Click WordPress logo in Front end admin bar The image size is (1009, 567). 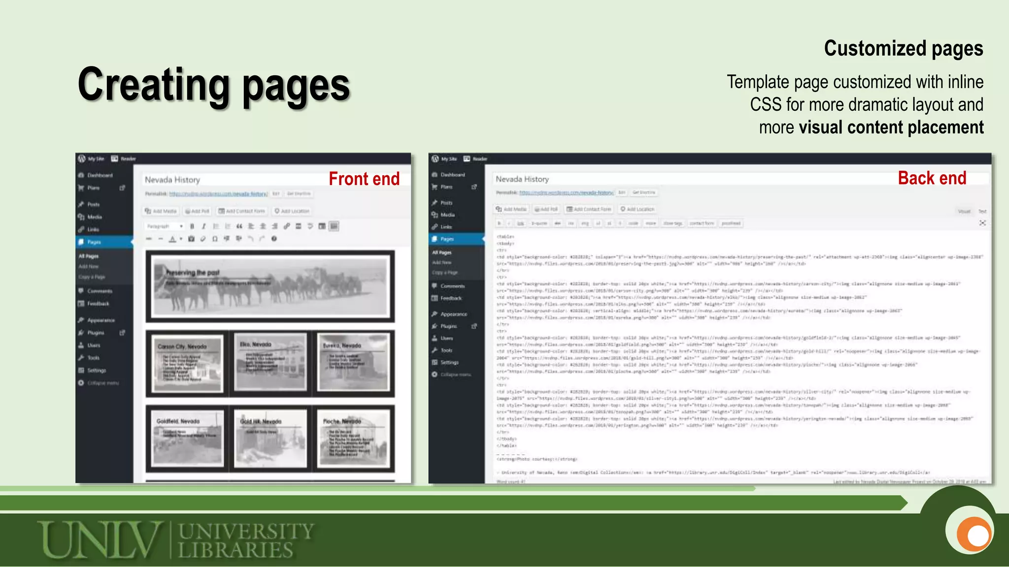[x=82, y=158]
